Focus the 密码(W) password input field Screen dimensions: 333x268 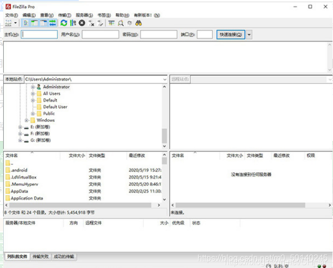click(x=159, y=34)
